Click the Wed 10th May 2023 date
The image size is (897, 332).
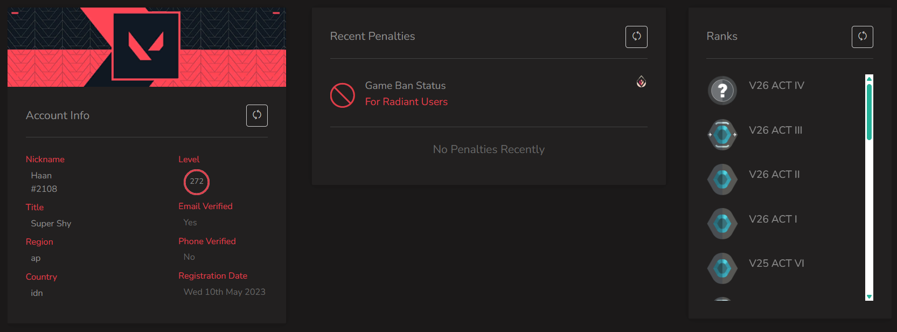click(x=225, y=292)
